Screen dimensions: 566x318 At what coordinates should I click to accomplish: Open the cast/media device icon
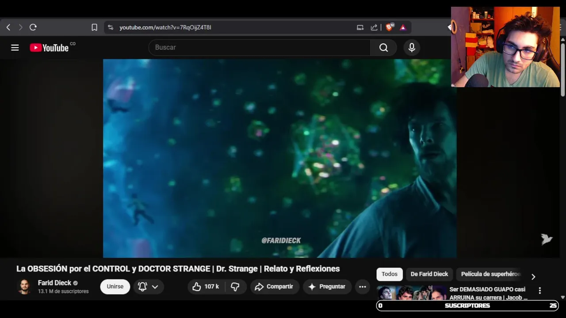360,27
